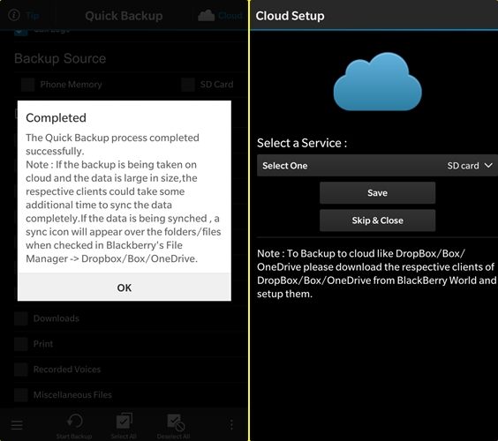Screen dimensions: 498x441
Task: Toggle the Print checkbox
Action: pyautogui.click(x=21, y=344)
